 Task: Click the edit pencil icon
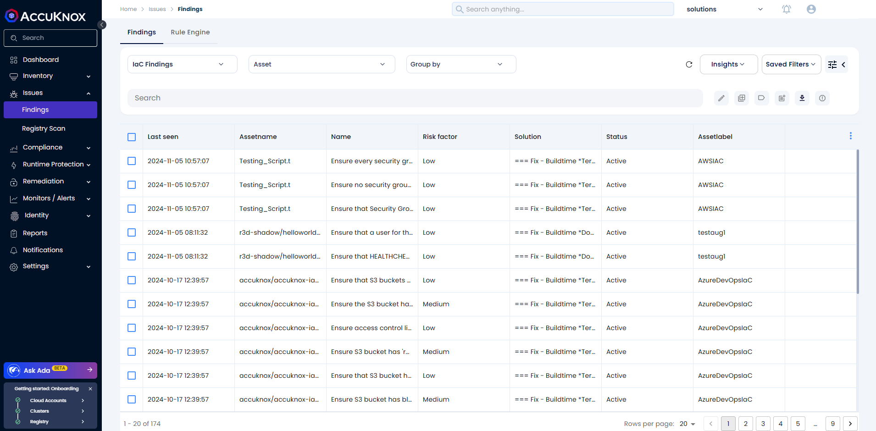coord(721,98)
